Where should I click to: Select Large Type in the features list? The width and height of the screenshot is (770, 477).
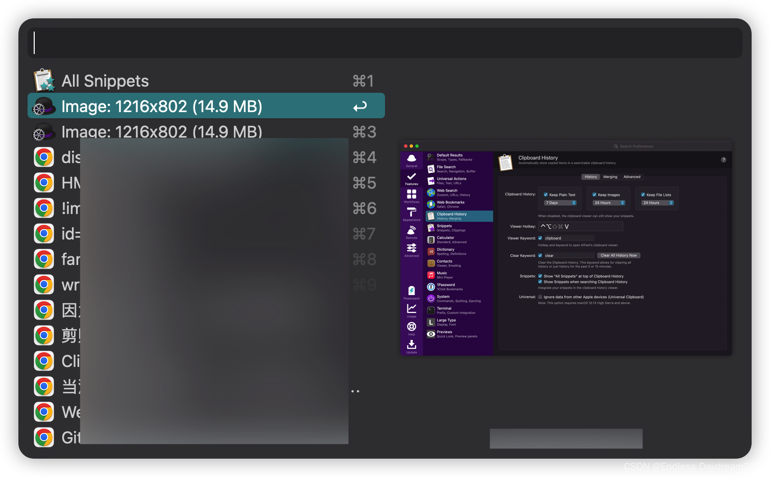tap(459, 322)
